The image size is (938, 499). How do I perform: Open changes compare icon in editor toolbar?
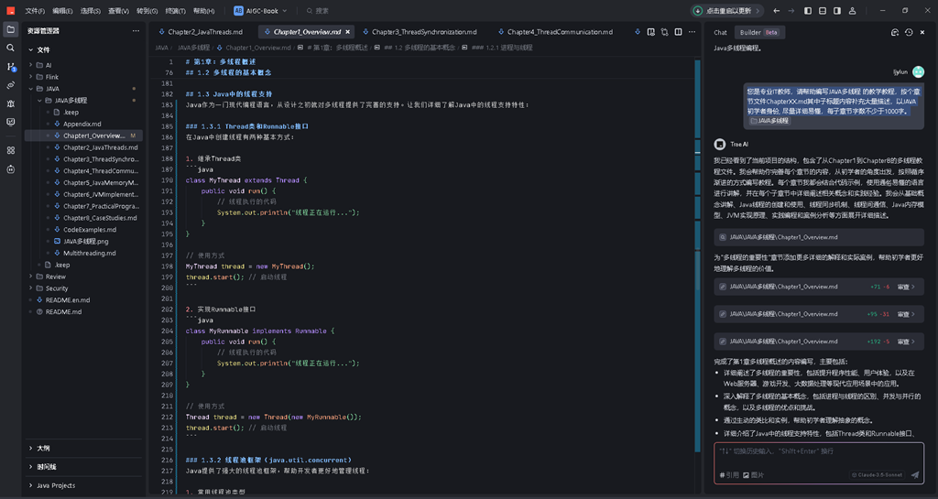[x=665, y=32]
